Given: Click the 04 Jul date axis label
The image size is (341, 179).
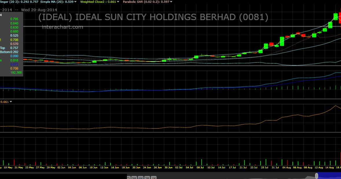Looking at the screenshot, I should point(189,167).
